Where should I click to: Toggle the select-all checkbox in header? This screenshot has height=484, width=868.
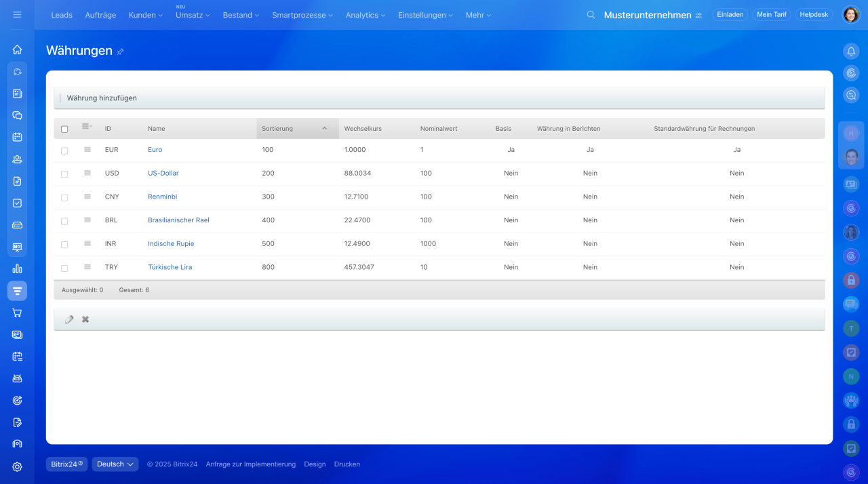pos(64,129)
